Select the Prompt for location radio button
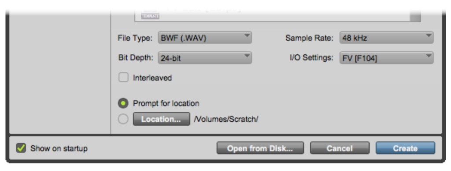 point(123,103)
